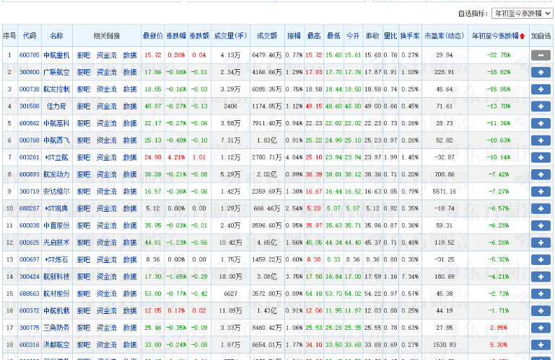The image size is (555, 360).
Task: Open 资金流 link for 航发动力
Action: tap(107, 174)
